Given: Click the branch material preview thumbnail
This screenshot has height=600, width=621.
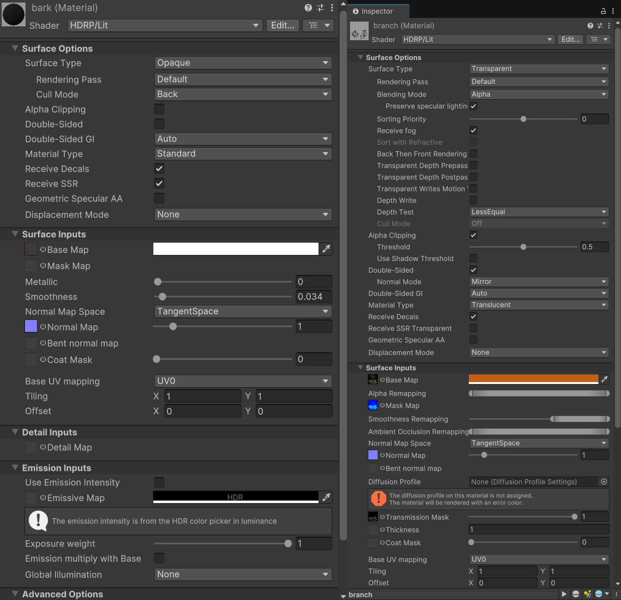Looking at the screenshot, I should point(359,31).
